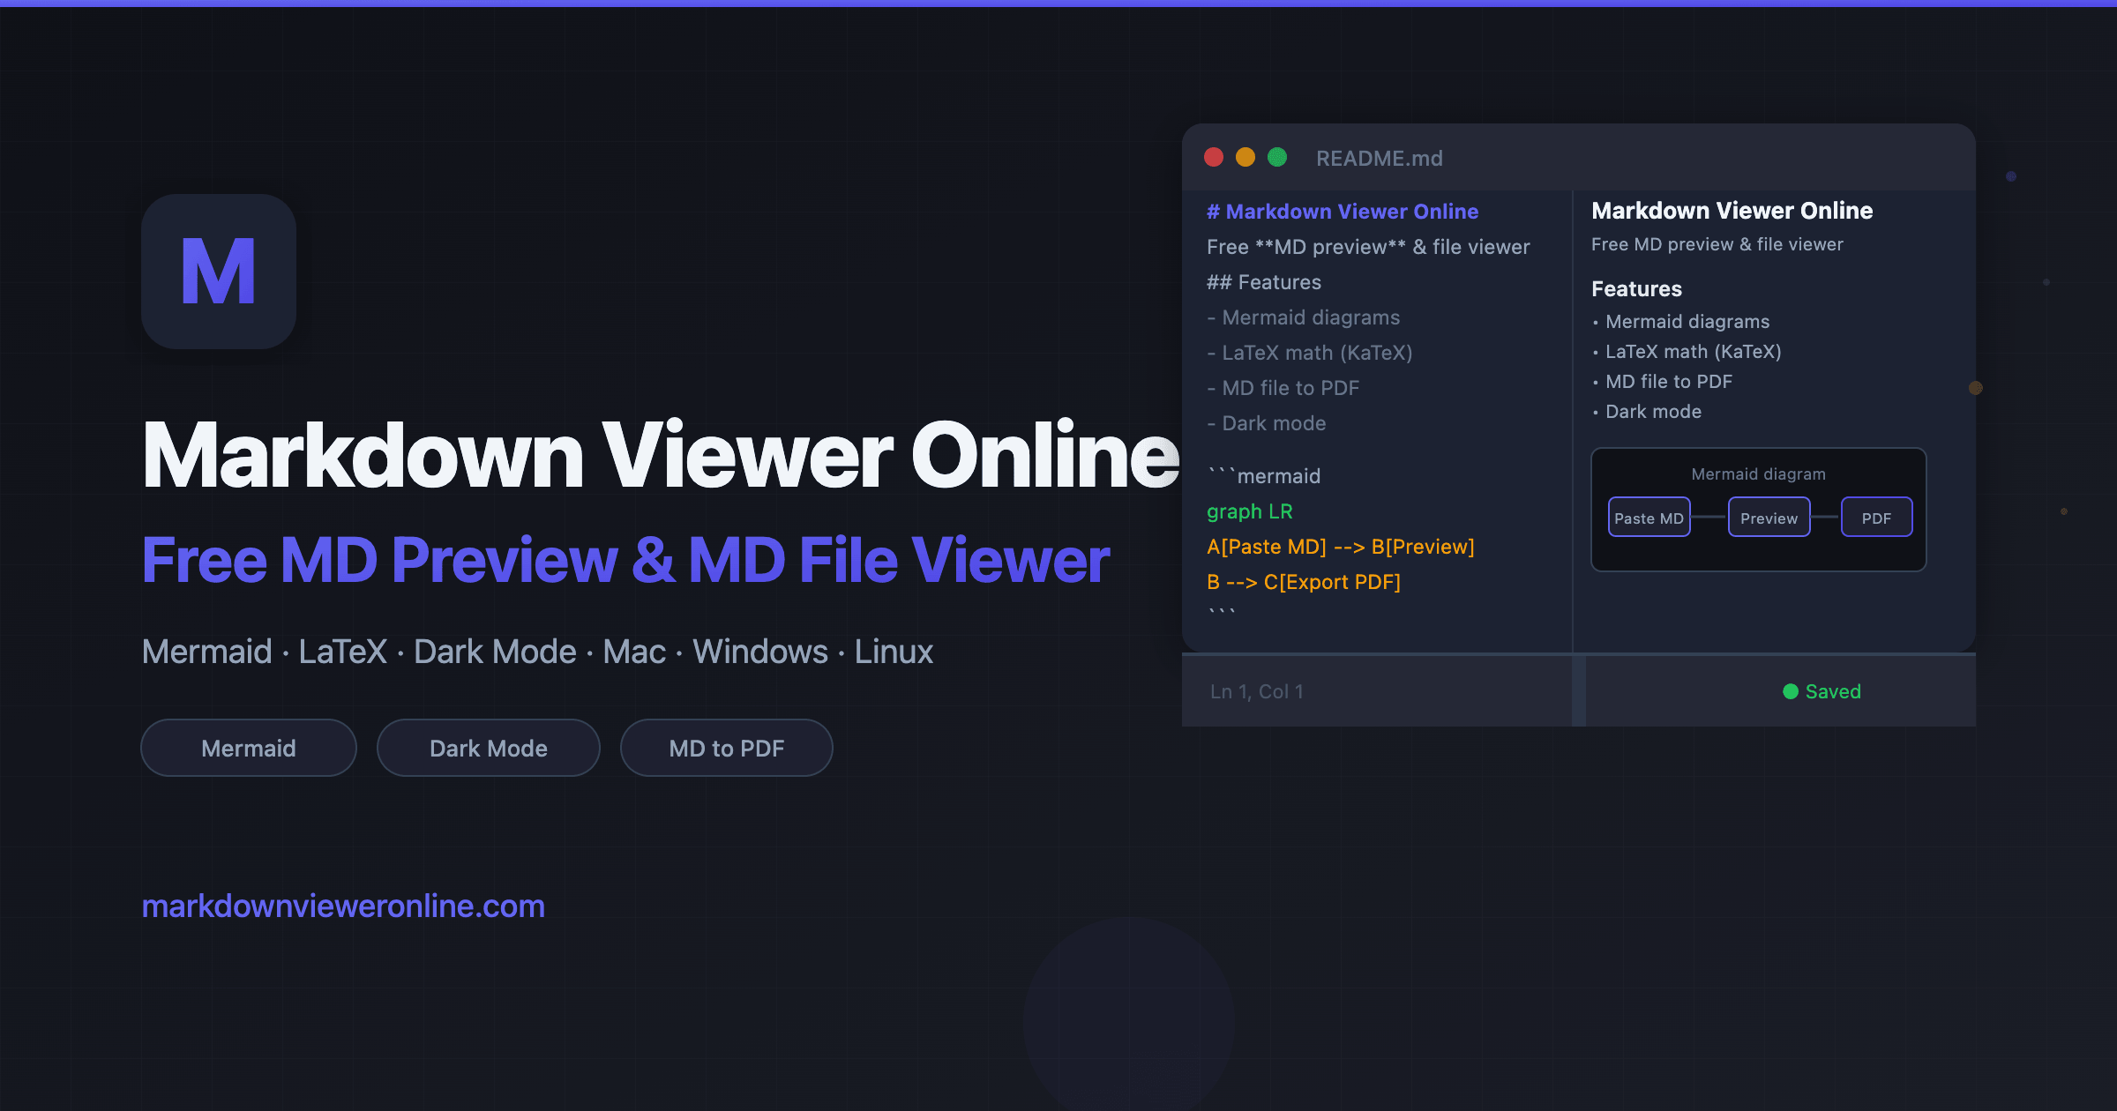This screenshot has width=2117, height=1111.
Task: Click the Mermaid pill button
Action: [x=249, y=748]
